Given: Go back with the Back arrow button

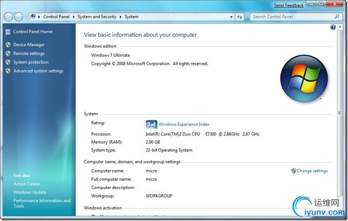Looking at the screenshot, I should click(9, 17).
